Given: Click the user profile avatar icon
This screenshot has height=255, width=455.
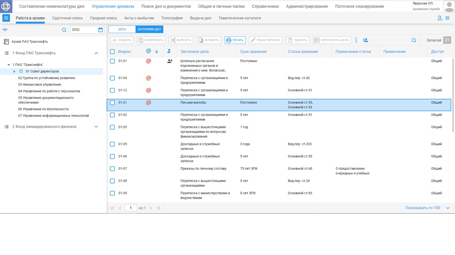Looking at the screenshot, I should point(449,6).
